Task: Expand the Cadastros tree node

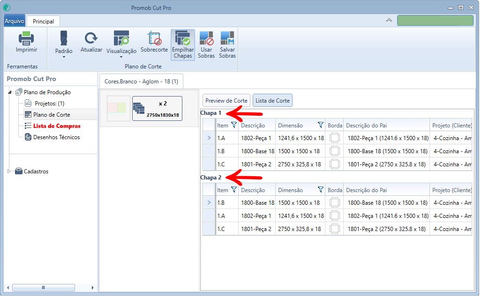Action: tap(9, 171)
